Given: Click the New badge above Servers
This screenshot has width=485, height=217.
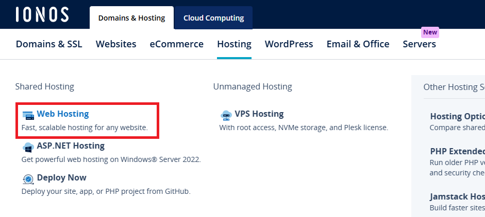Looking at the screenshot, I should pyautogui.click(x=430, y=32).
